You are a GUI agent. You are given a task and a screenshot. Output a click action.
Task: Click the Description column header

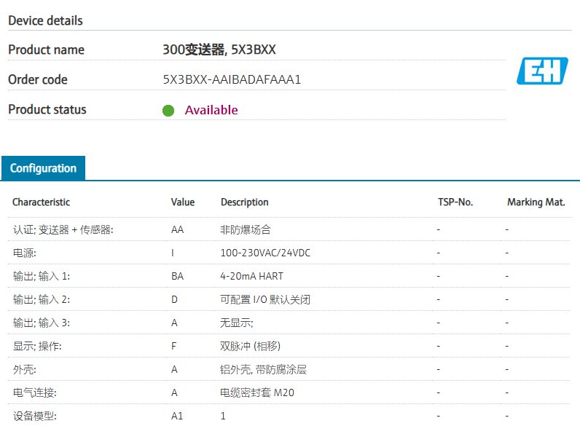click(244, 202)
